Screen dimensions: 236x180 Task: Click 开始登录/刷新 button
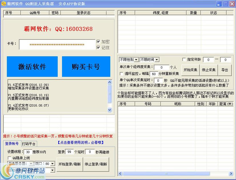pos(69,164)
